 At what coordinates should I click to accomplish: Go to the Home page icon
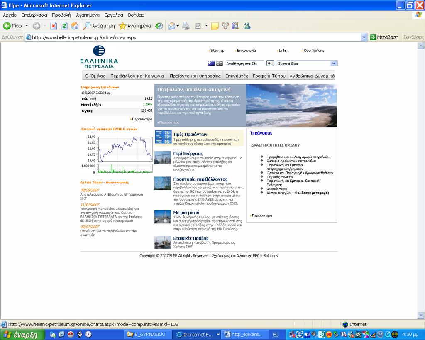(75, 26)
